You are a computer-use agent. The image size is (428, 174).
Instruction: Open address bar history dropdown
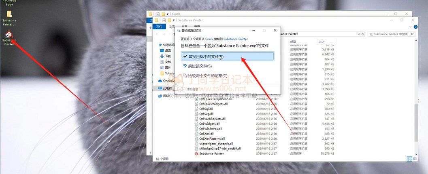(359, 34)
